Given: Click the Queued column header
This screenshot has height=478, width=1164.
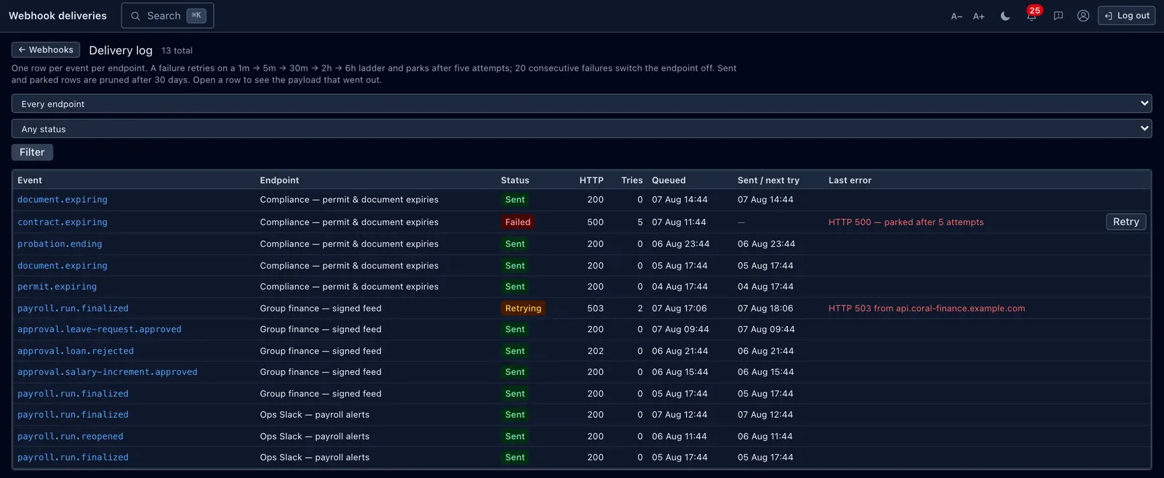Looking at the screenshot, I should 669,180.
